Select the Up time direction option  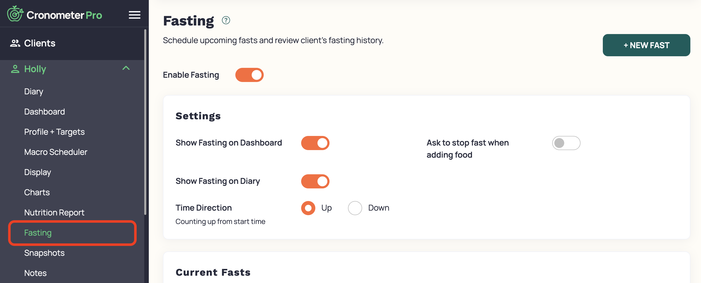[308, 208]
